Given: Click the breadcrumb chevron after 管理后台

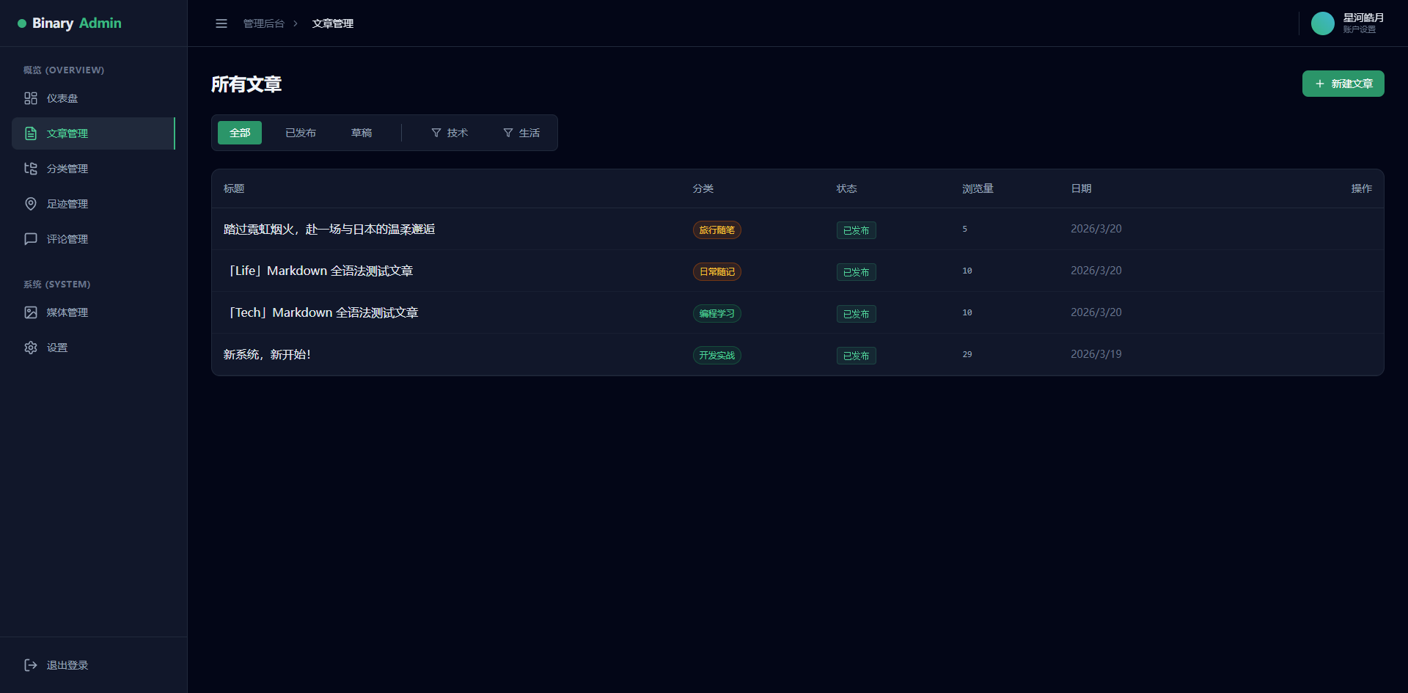Looking at the screenshot, I should pyautogui.click(x=296, y=23).
